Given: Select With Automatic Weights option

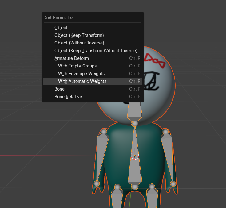Looking at the screenshot, I should (x=93, y=81).
